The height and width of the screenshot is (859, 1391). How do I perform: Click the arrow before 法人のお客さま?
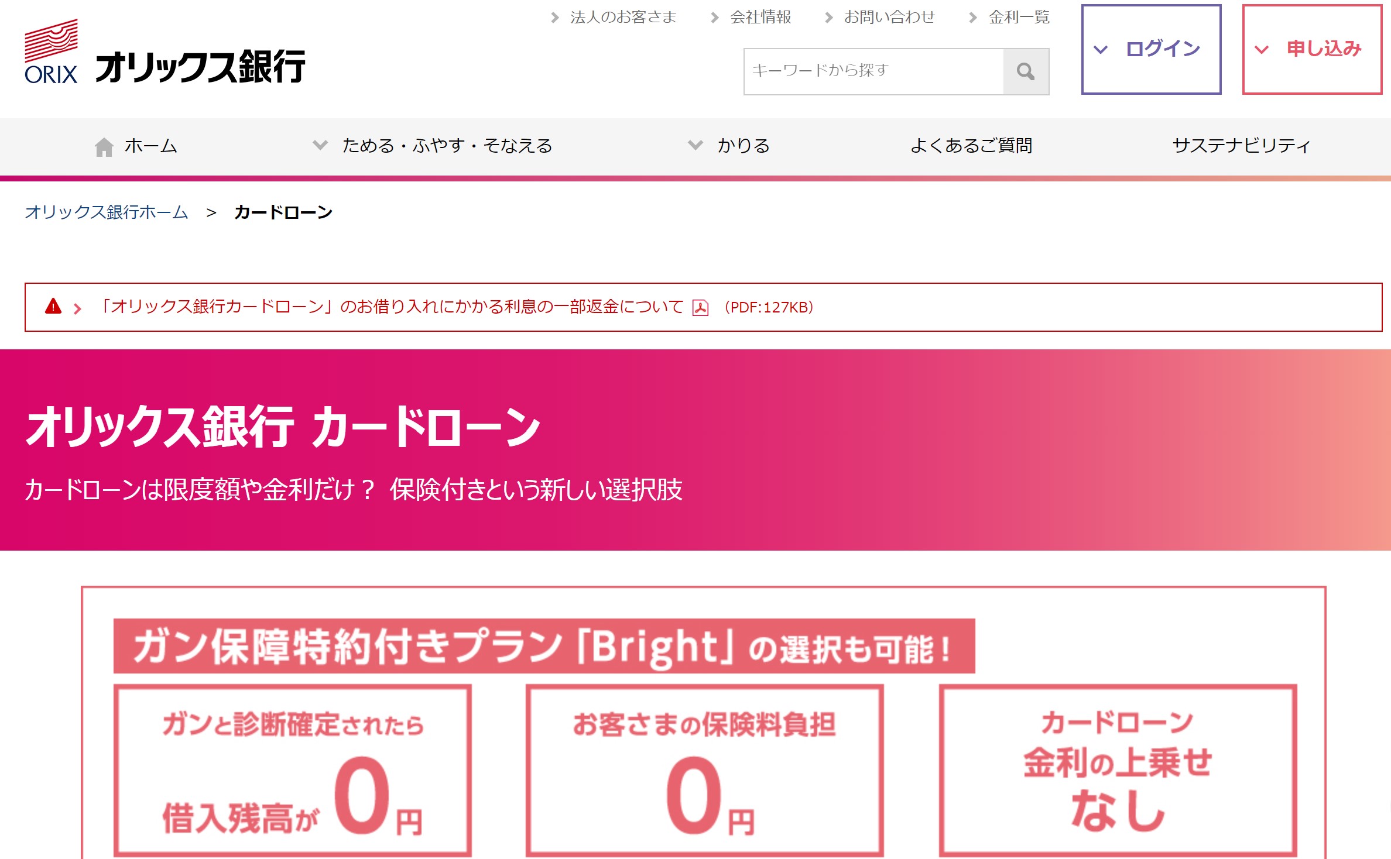click(555, 18)
